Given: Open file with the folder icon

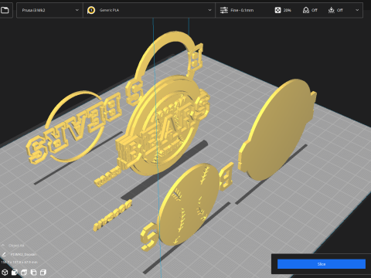Looking at the screenshot, I should [x=5, y=10].
